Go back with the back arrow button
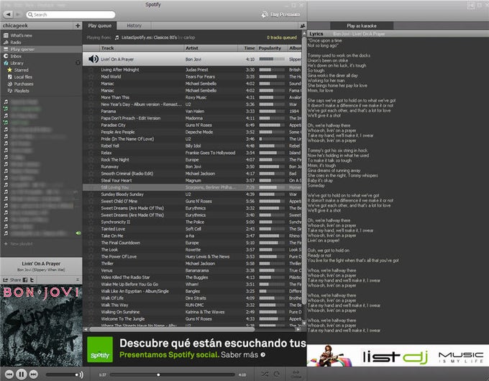Viewport: 489px width, 381px height. [9, 14]
